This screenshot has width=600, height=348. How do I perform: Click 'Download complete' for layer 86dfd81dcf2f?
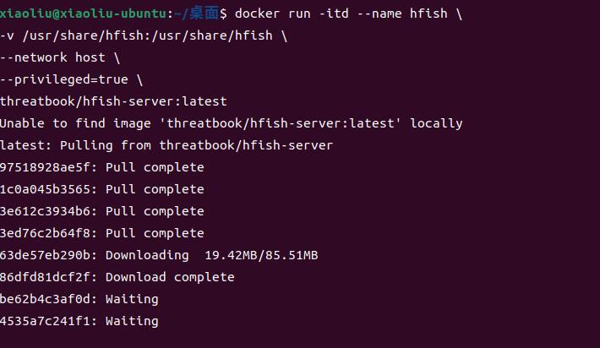[170, 277]
